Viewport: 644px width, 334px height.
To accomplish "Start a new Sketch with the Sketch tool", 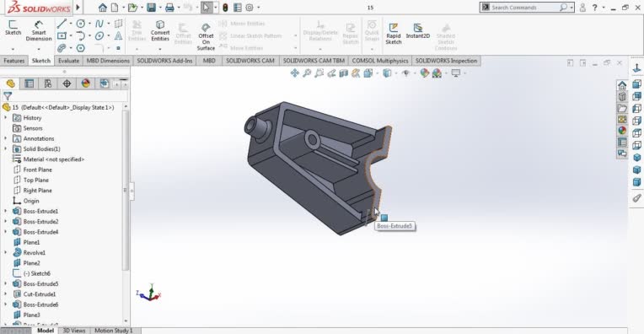I will [13, 28].
